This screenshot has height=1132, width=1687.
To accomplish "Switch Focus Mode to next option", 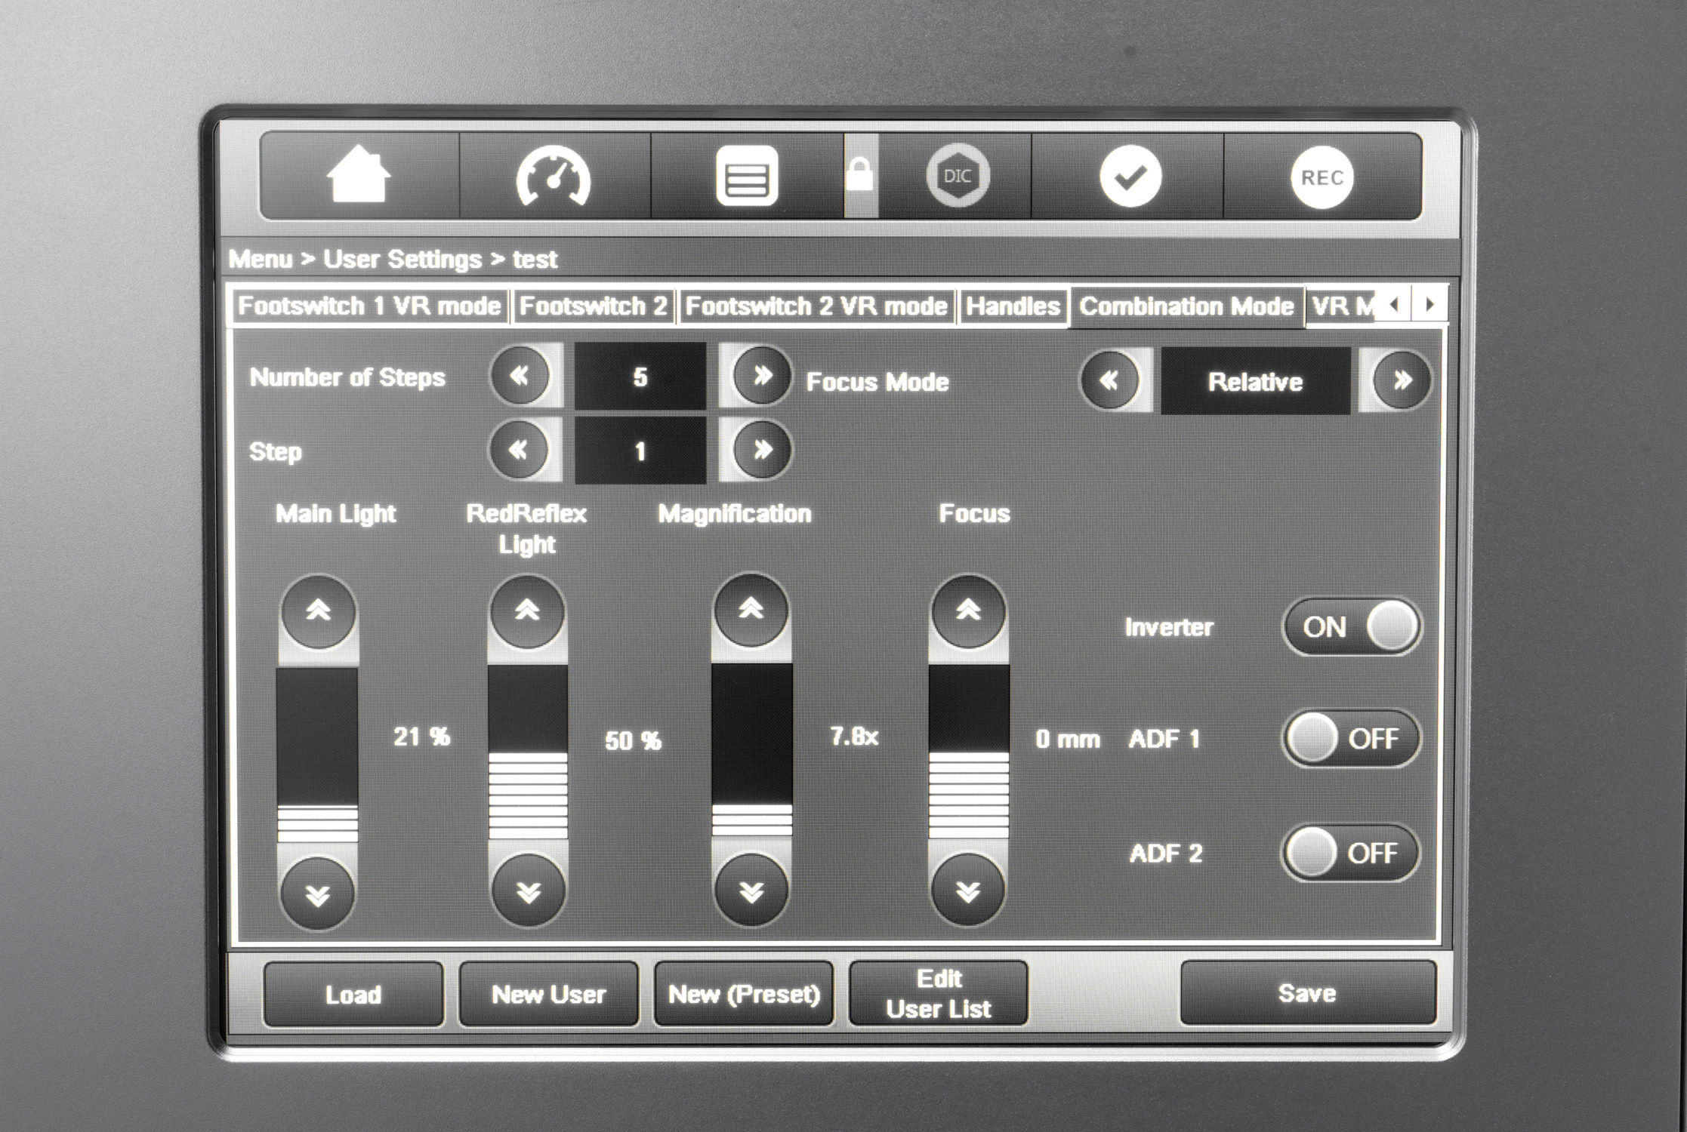I will point(1401,380).
